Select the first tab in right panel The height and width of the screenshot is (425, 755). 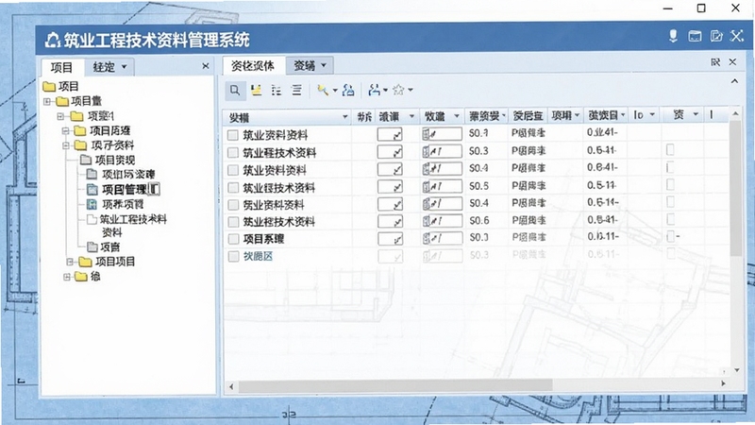tap(253, 65)
